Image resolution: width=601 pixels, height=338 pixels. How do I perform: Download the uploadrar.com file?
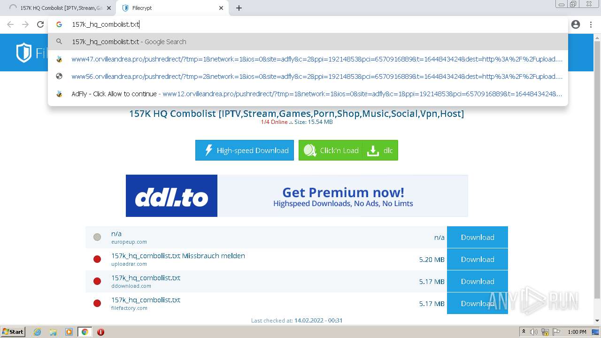coord(478,259)
